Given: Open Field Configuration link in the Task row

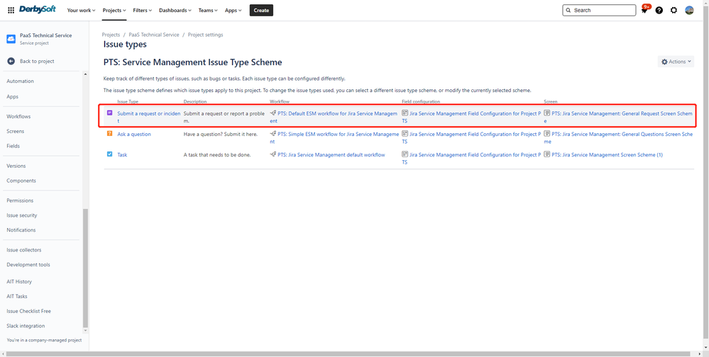Looking at the screenshot, I should point(471,159).
